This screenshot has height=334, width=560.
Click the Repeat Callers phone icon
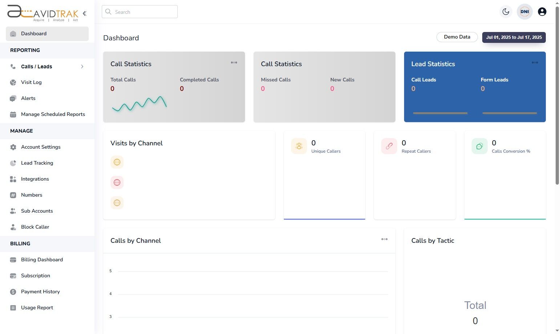point(389,146)
